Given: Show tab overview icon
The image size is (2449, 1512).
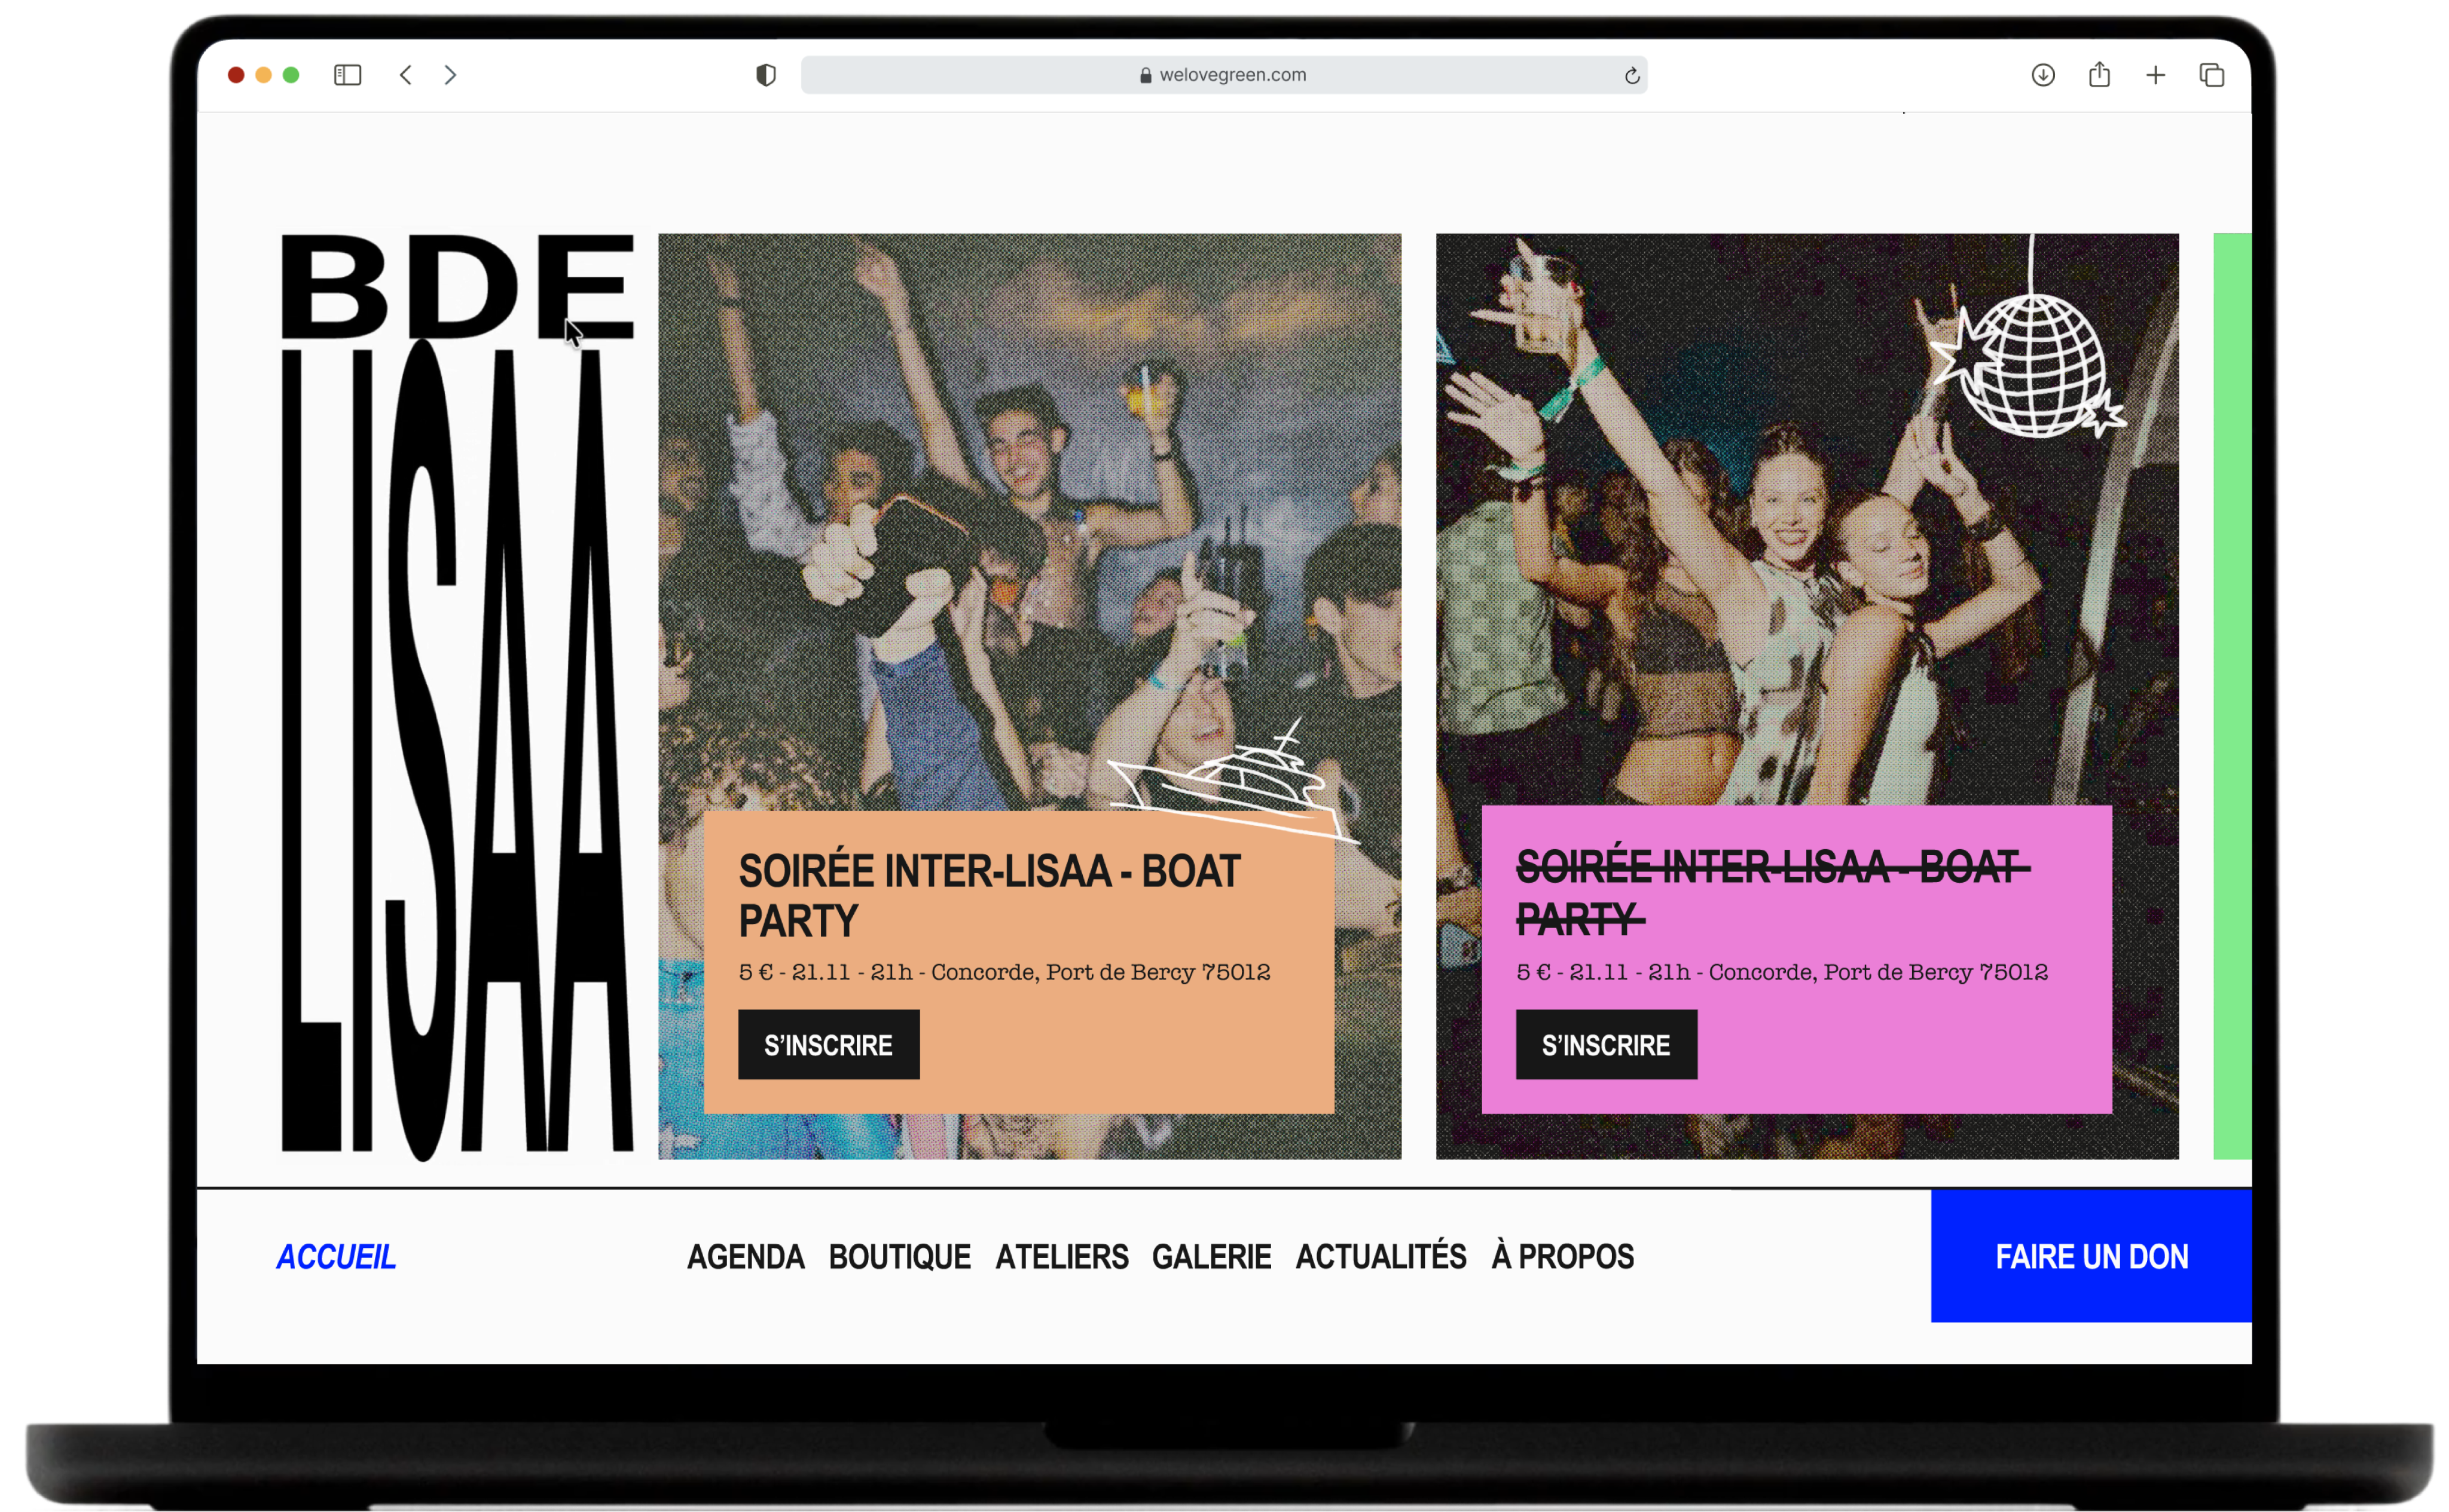Looking at the screenshot, I should (2211, 75).
